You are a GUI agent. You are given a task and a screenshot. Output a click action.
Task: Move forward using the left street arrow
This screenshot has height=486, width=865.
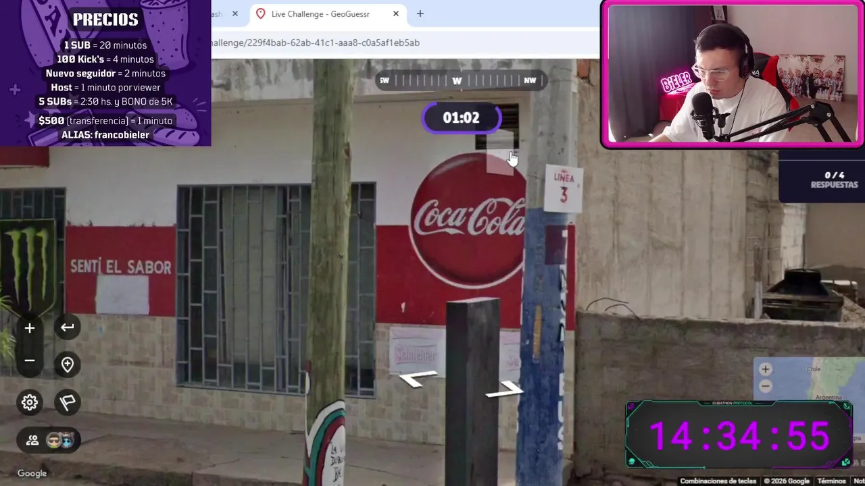click(418, 379)
